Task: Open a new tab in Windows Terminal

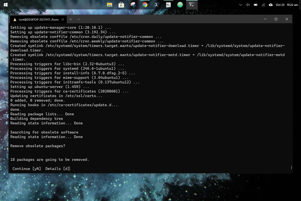Action: (70, 19)
